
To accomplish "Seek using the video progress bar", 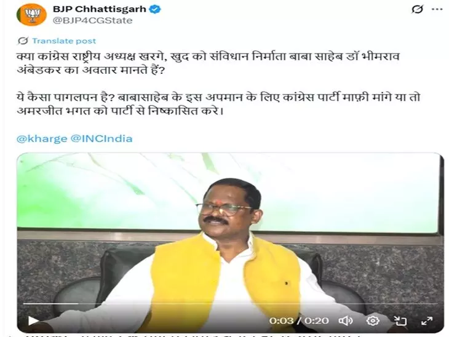I will [230, 304].
